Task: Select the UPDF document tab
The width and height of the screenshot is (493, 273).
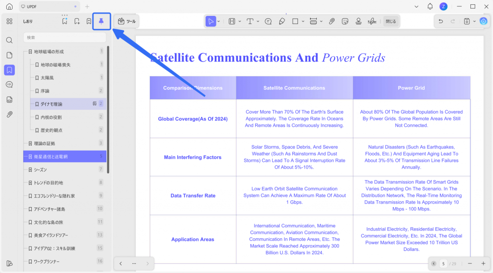Action: (x=50, y=6)
